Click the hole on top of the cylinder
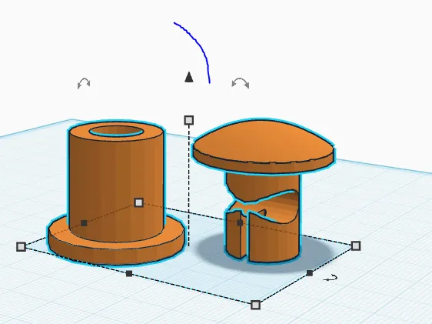432x324 pixels. pos(116,131)
